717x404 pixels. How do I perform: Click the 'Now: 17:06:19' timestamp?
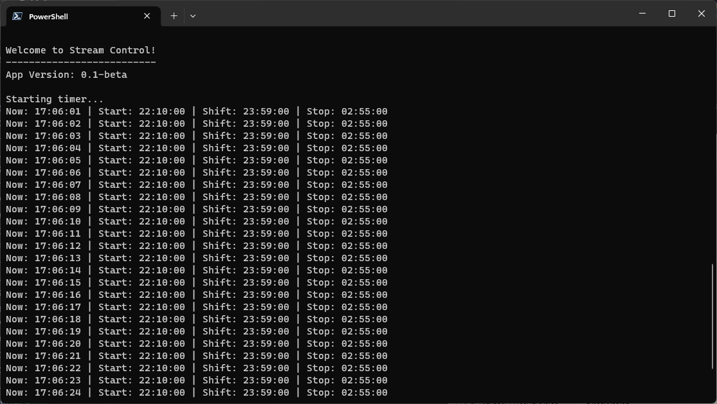point(43,331)
